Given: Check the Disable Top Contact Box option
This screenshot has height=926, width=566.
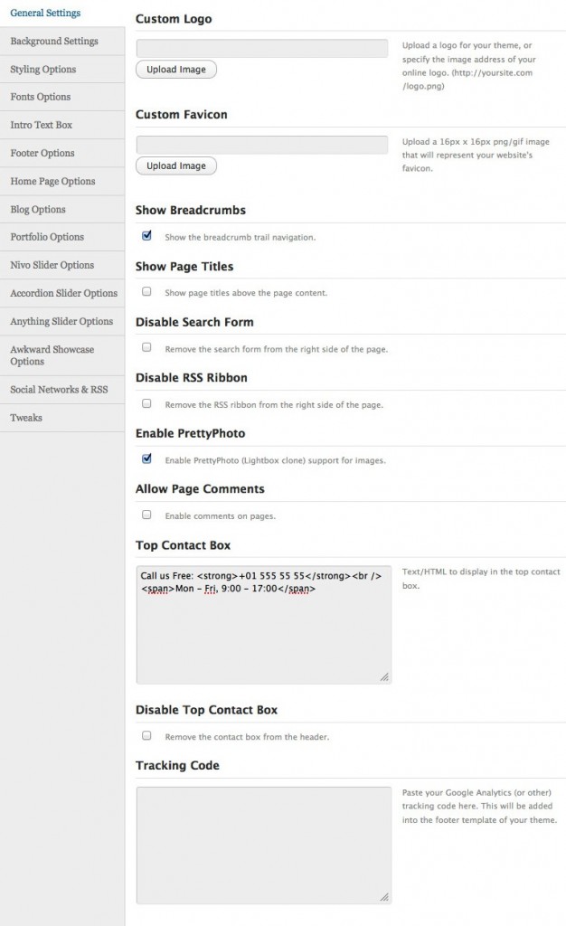Looking at the screenshot, I should tap(146, 736).
